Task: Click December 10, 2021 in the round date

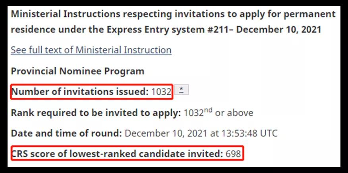Action: (x=165, y=134)
